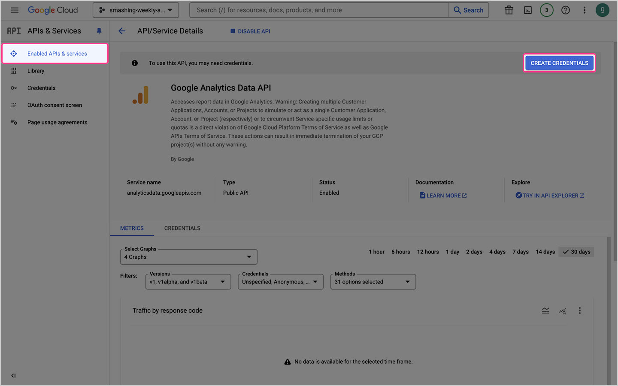Select the 30 days time range
The width and height of the screenshot is (618, 386).
point(576,252)
